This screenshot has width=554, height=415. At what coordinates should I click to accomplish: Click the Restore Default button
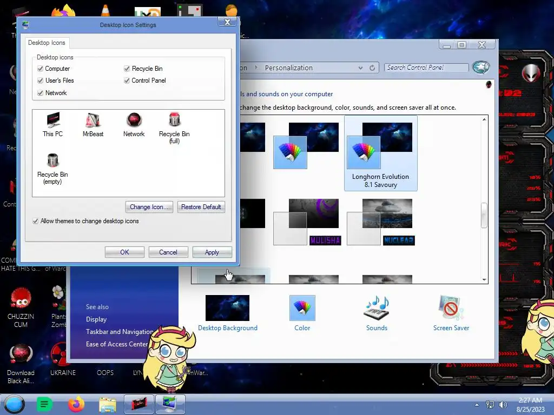click(x=201, y=207)
